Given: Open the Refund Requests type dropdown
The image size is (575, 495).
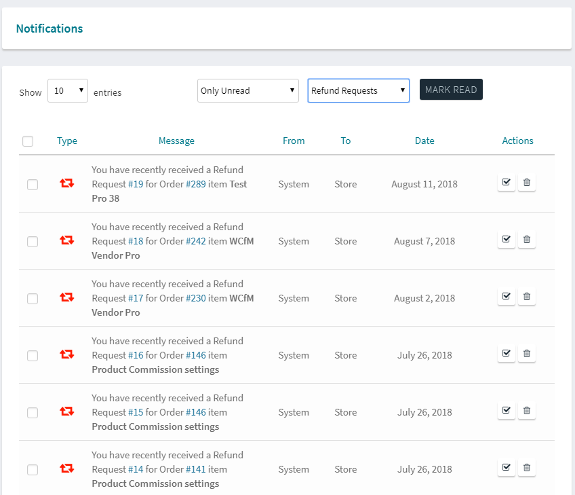Looking at the screenshot, I should (359, 91).
